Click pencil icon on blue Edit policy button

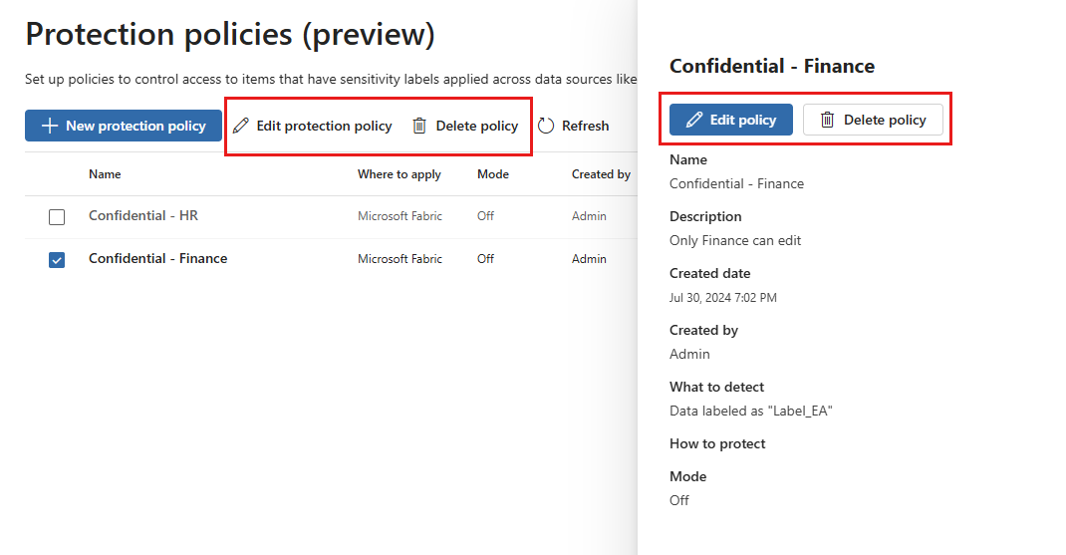click(694, 120)
